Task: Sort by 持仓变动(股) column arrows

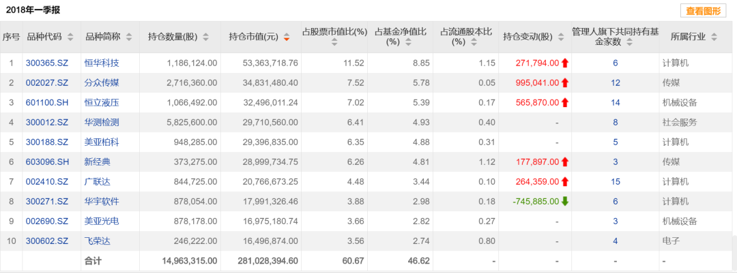Action: tap(560, 37)
